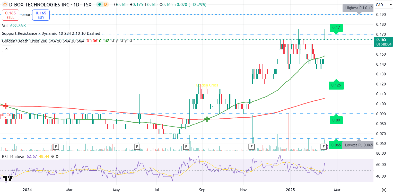Screen dimensions: 393x193
Task: Click the yellow Golden Cross text label
Action: click(207, 85)
